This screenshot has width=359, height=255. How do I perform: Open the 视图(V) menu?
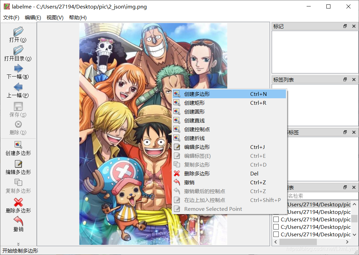pos(55,18)
